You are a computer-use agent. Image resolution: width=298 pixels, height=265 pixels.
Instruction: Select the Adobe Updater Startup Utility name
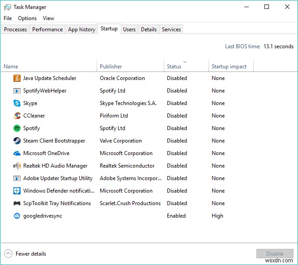click(58, 178)
